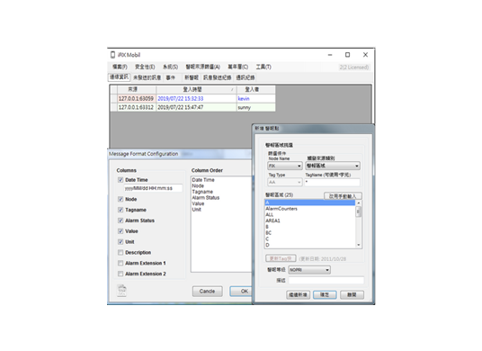Click the up arrow of the alarm area list scrollbar

(359, 203)
